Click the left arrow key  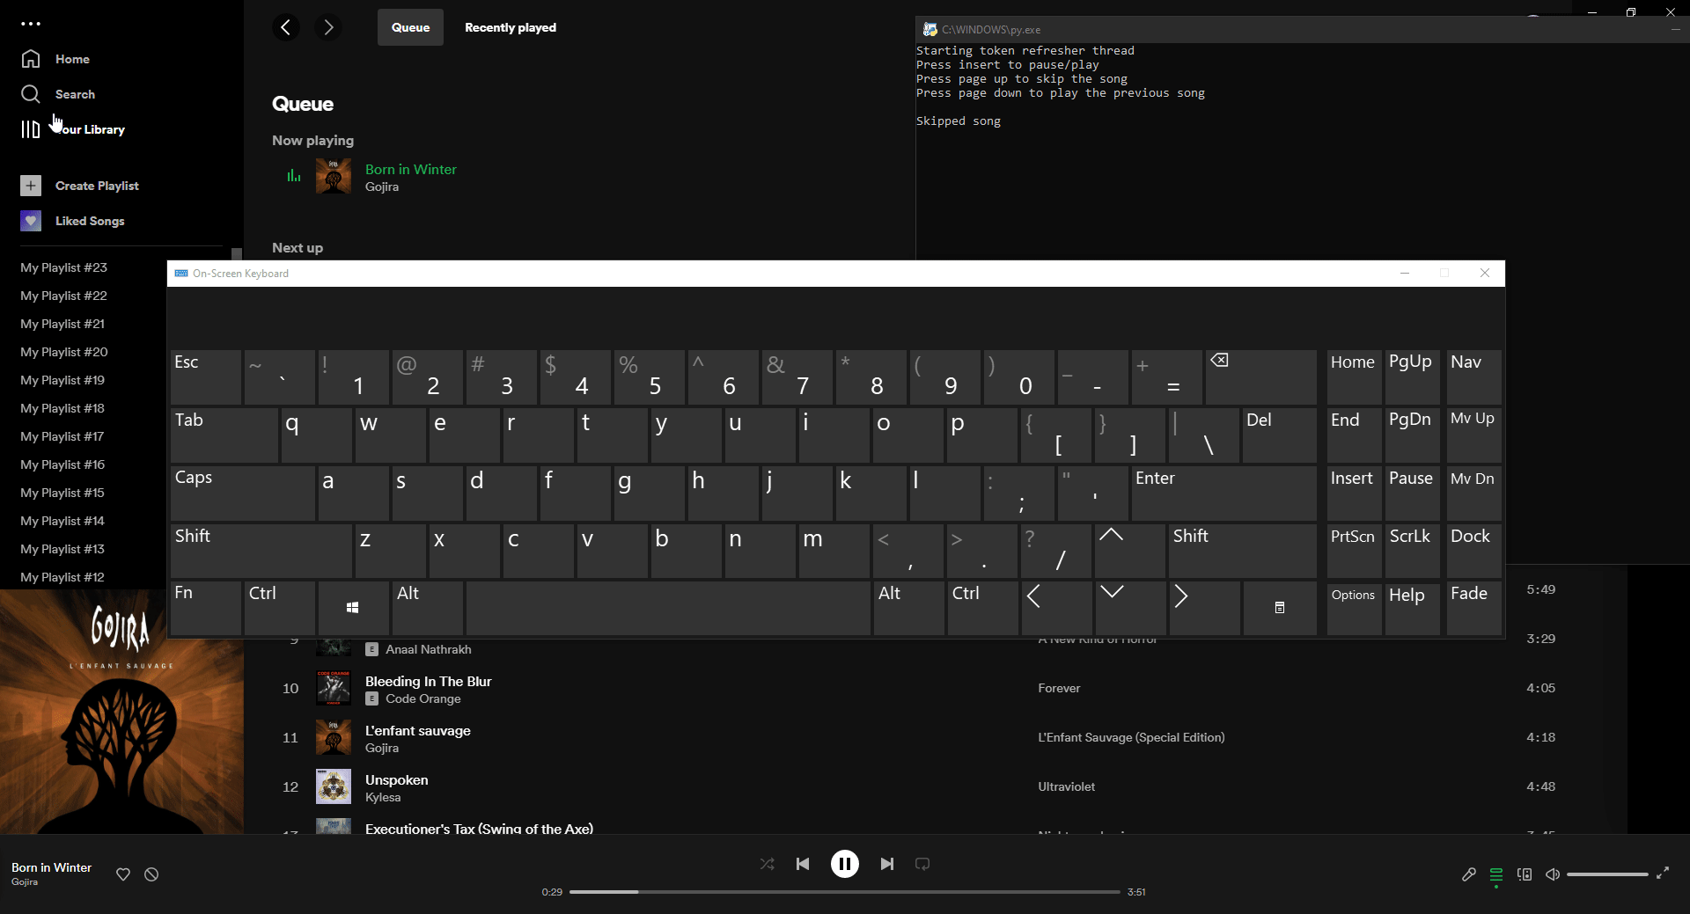1056,608
